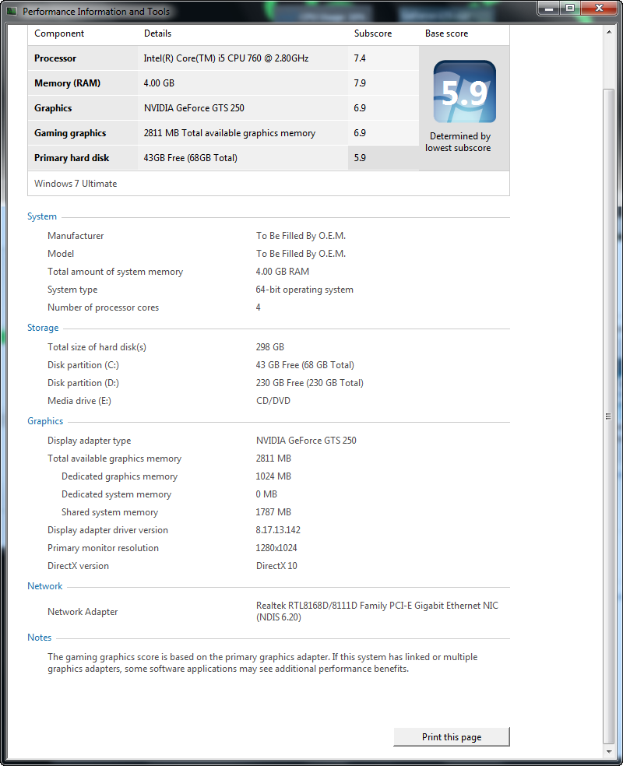Click the System section heading
Image resolution: width=623 pixels, height=766 pixels.
click(42, 216)
